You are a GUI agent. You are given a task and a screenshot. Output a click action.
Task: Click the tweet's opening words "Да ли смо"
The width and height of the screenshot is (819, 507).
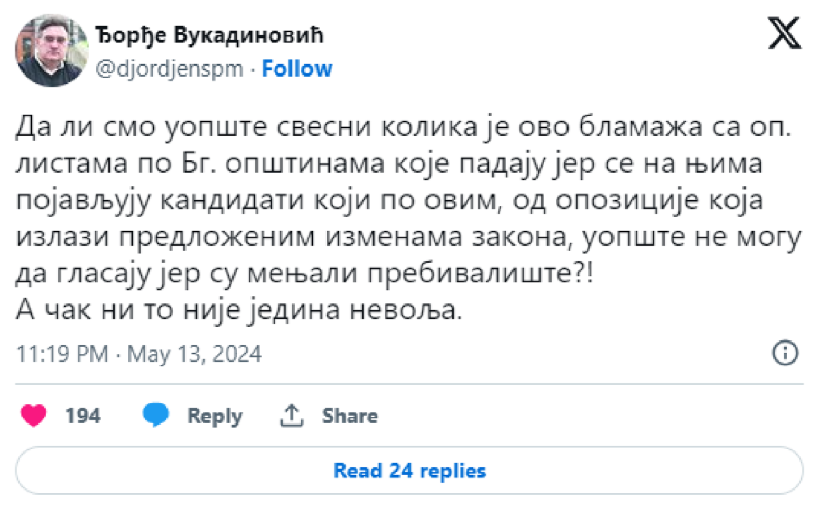coord(86,127)
